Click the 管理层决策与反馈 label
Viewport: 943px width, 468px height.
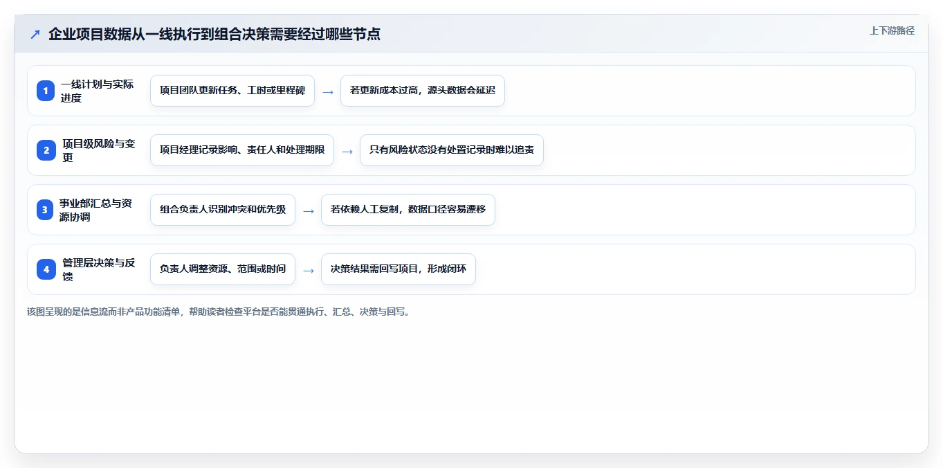tap(99, 269)
